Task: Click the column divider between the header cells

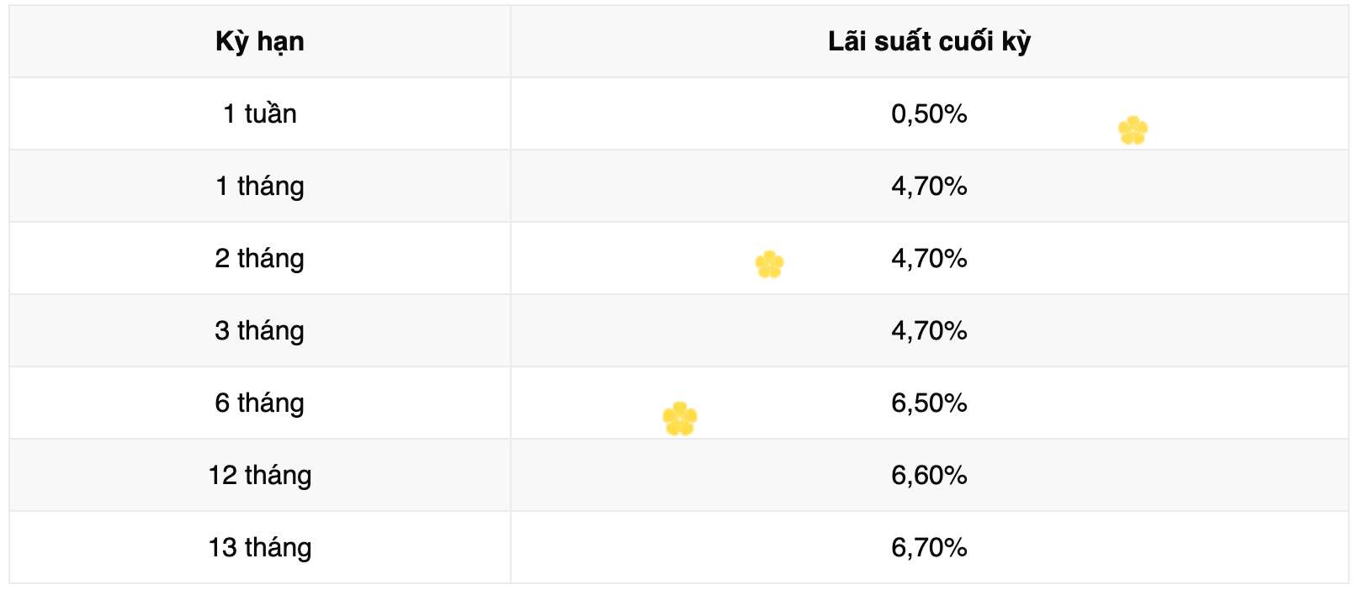Action: pyautogui.click(x=511, y=41)
